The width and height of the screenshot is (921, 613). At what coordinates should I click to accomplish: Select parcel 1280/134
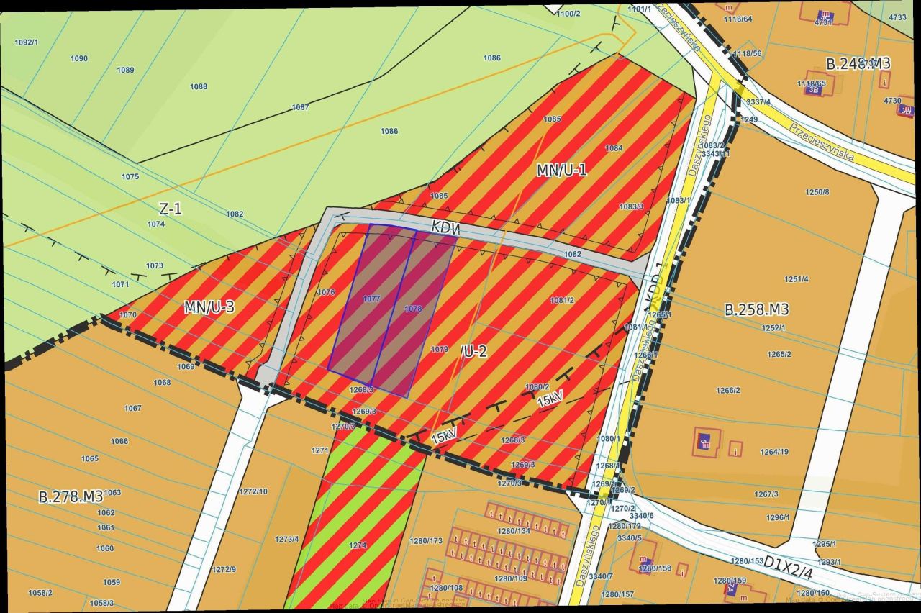tap(513, 531)
